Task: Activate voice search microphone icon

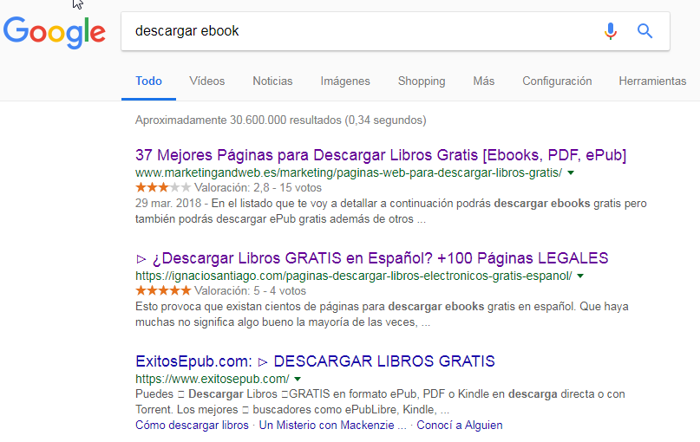Action: click(x=611, y=31)
